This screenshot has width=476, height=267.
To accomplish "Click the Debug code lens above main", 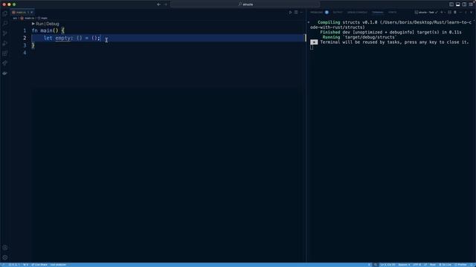I will tap(53, 24).
